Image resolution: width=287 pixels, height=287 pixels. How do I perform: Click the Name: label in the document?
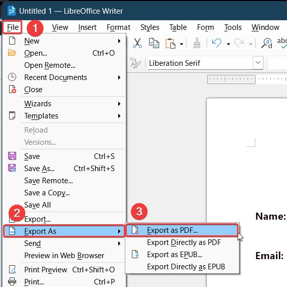(x=270, y=217)
